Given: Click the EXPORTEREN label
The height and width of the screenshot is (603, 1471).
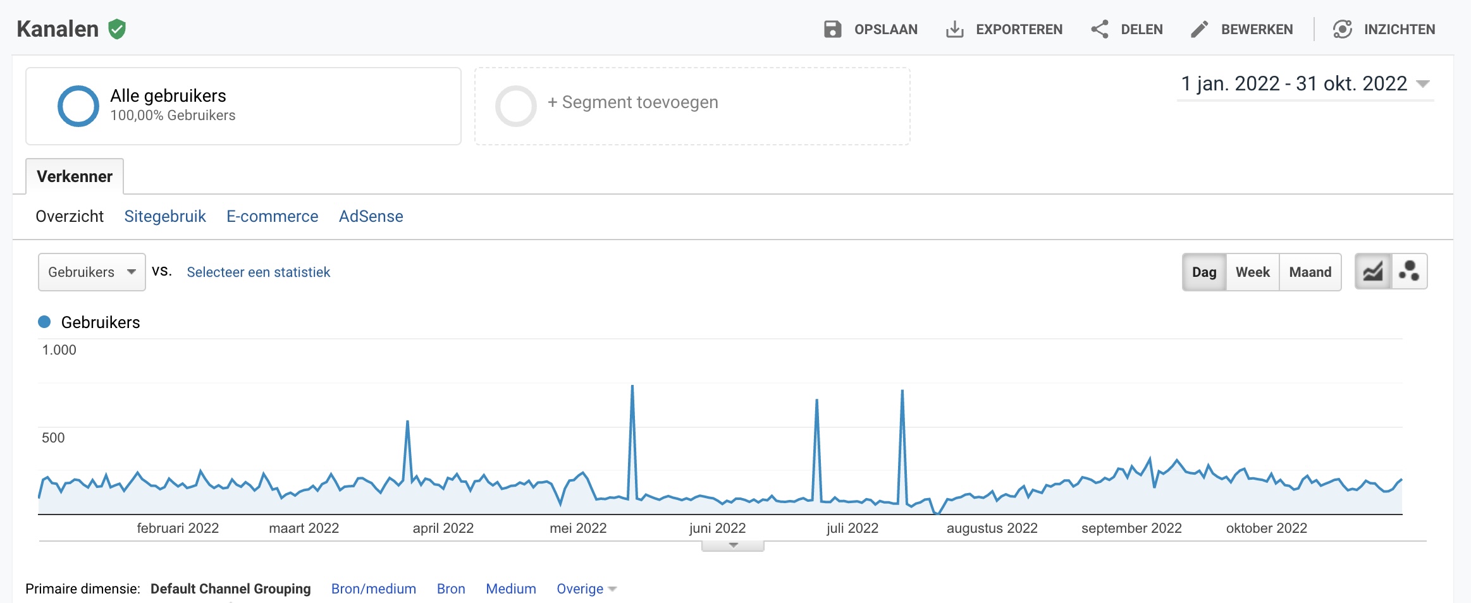Looking at the screenshot, I should [x=1019, y=29].
